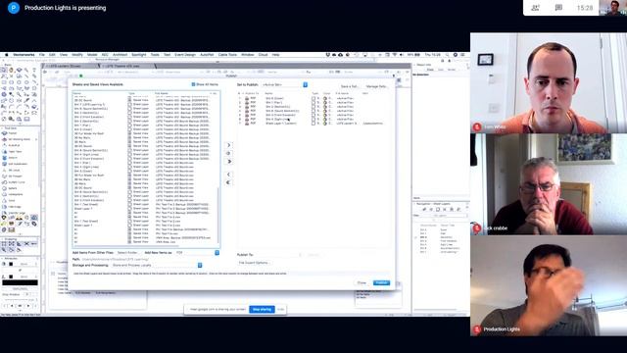
Task: Toggle the checkbox in the Sht-B [Sound Section] publish row
Action: tap(313, 111)
